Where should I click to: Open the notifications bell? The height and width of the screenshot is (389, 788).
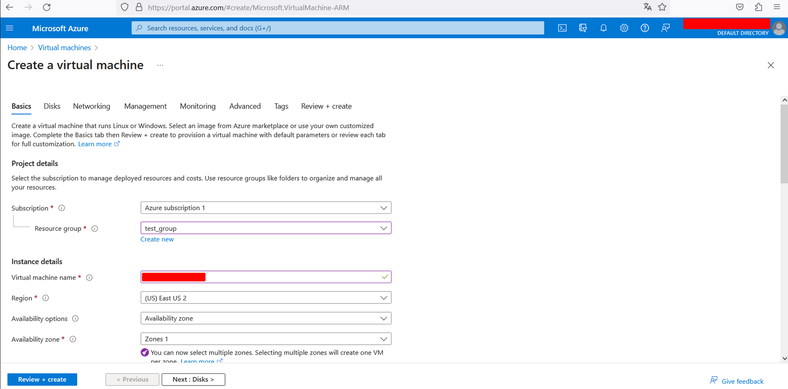click(x=603, y=28)
